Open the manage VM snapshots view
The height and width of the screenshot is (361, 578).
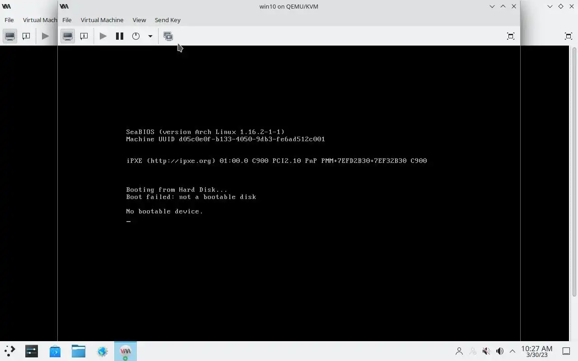coord(168,36)
